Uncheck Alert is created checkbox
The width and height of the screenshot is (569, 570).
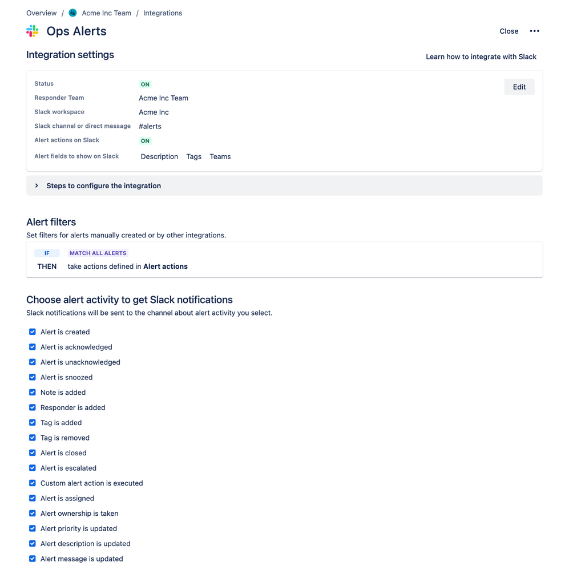point(33,332)
